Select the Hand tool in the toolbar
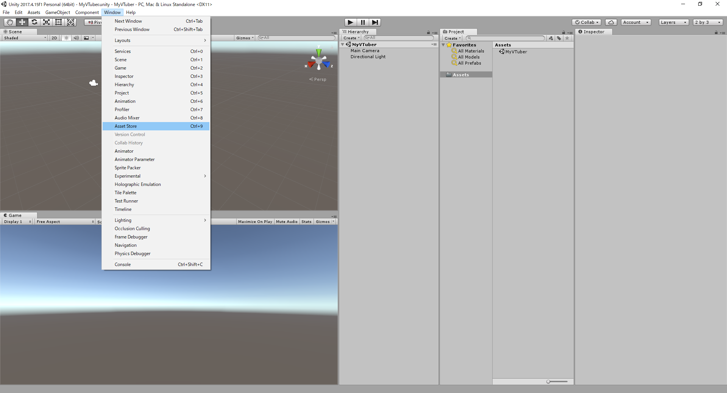The height and width of the screenshot is (393, 727). click(9, 22)
